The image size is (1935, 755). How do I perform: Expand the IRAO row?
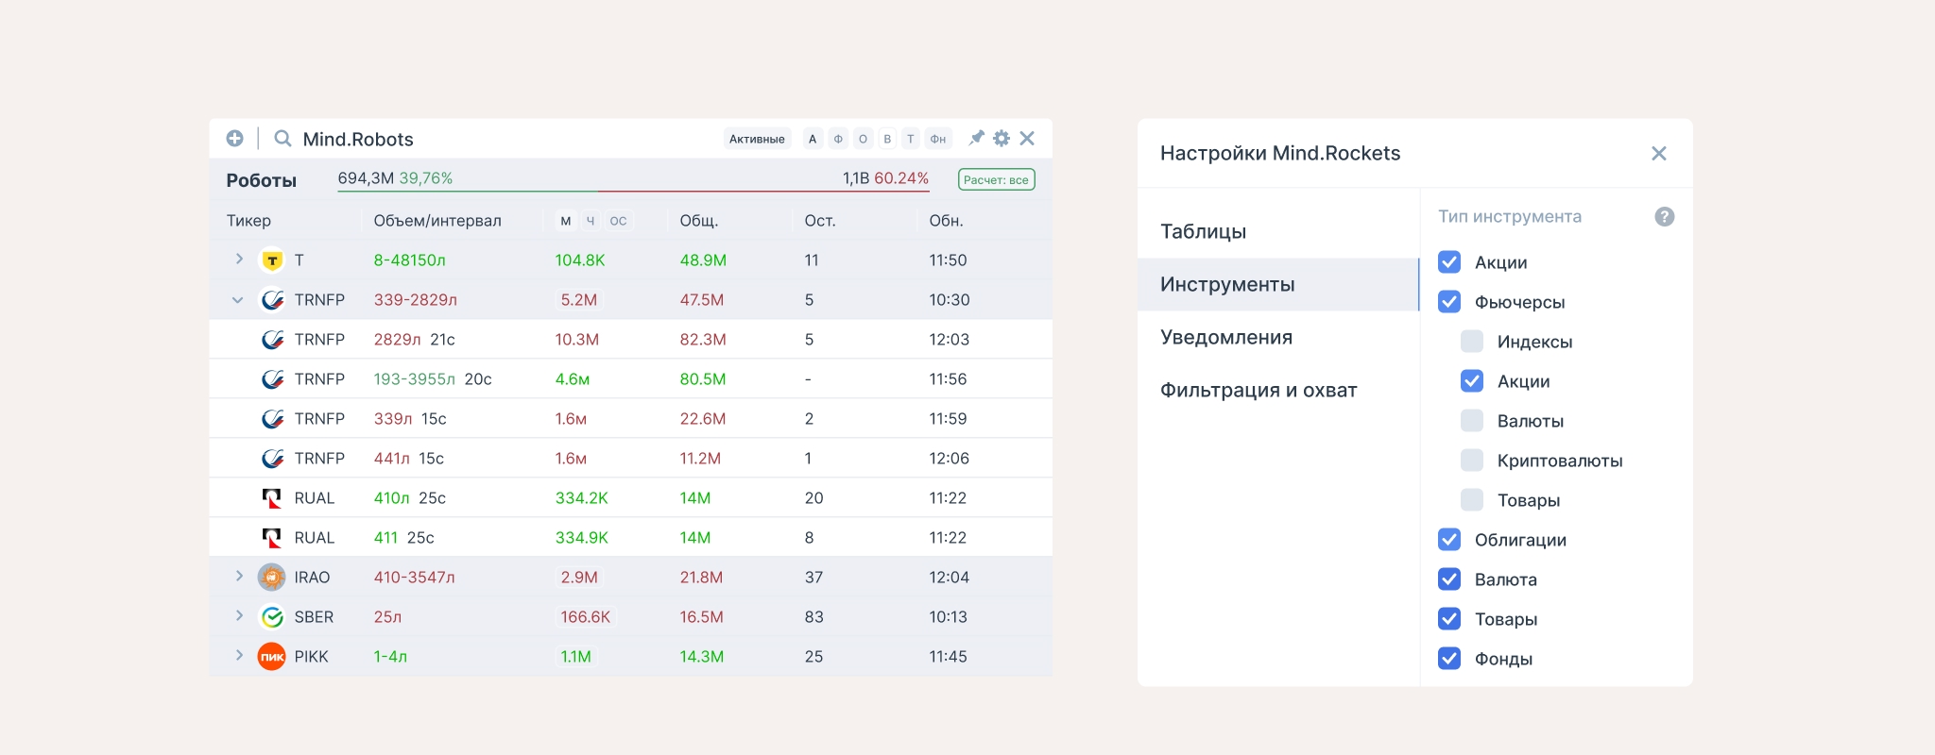point(239,577)
